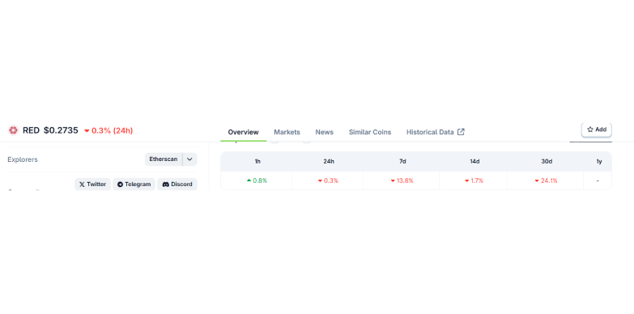Click the $0.2735 price text

(x=61, y=130)
